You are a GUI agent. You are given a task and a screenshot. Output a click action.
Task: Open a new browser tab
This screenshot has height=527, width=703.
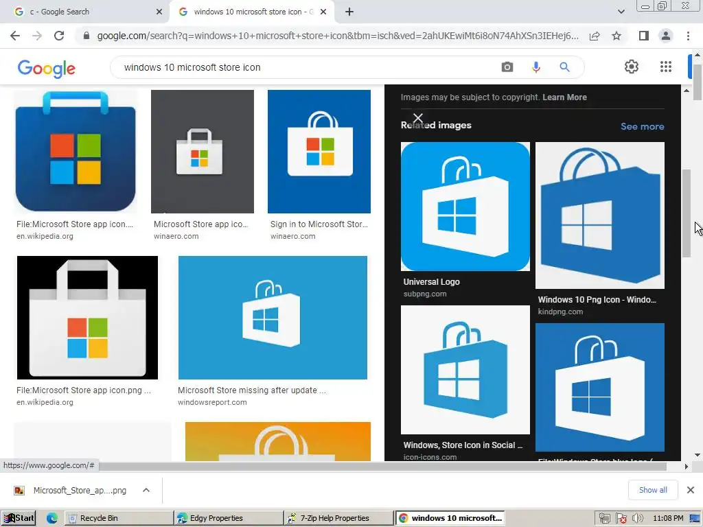click(349, 12)
